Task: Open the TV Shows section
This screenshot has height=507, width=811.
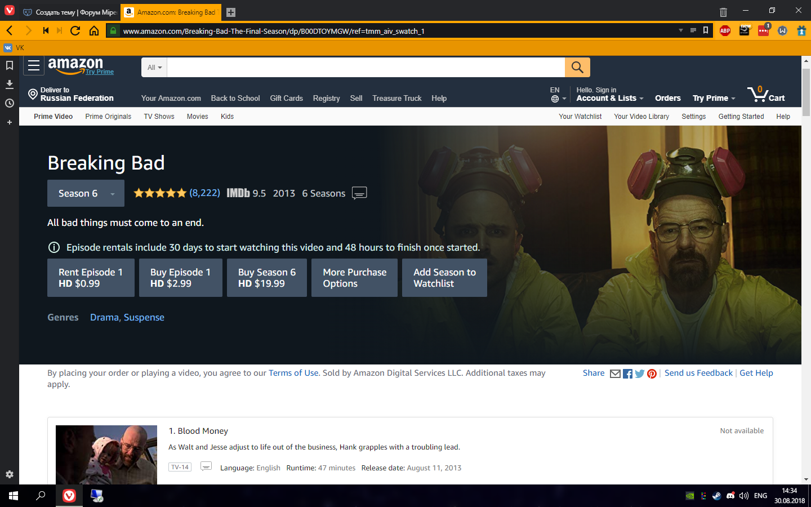Action: 159,117
